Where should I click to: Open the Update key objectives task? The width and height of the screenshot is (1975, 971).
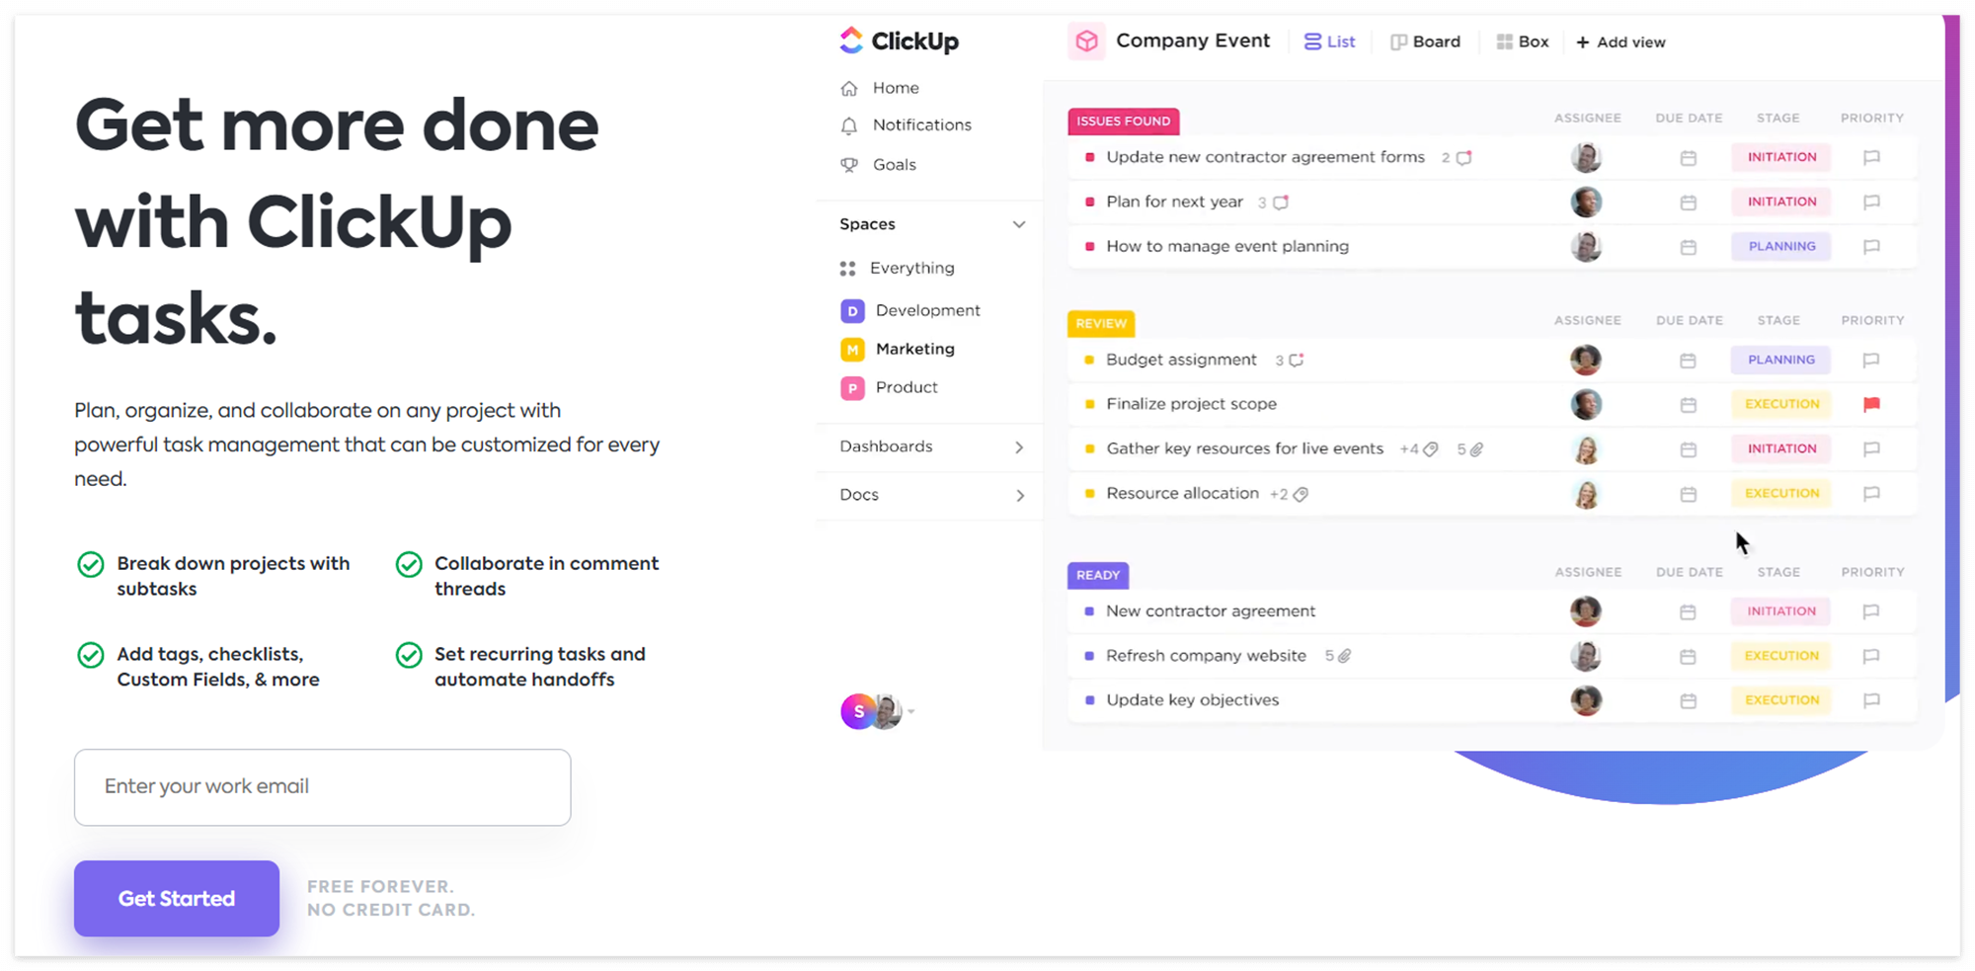(x=1192, y=700)
